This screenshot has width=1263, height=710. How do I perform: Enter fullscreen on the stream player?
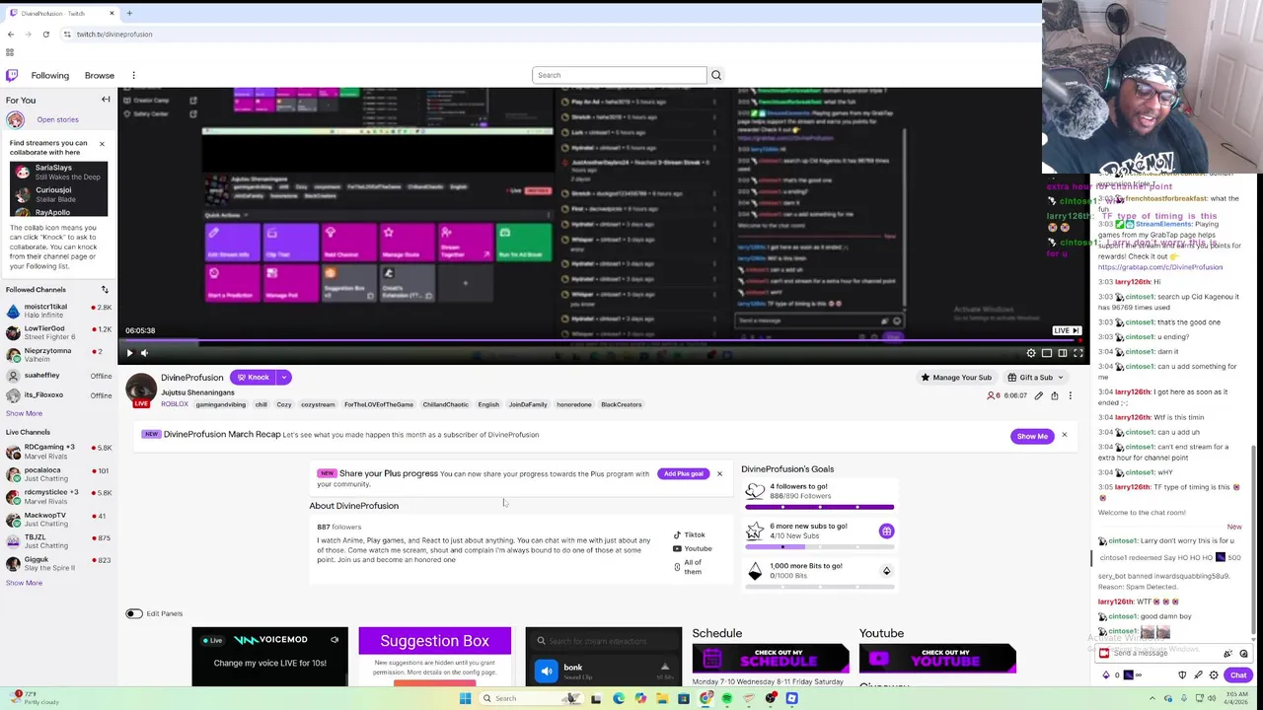point(1078,353)
